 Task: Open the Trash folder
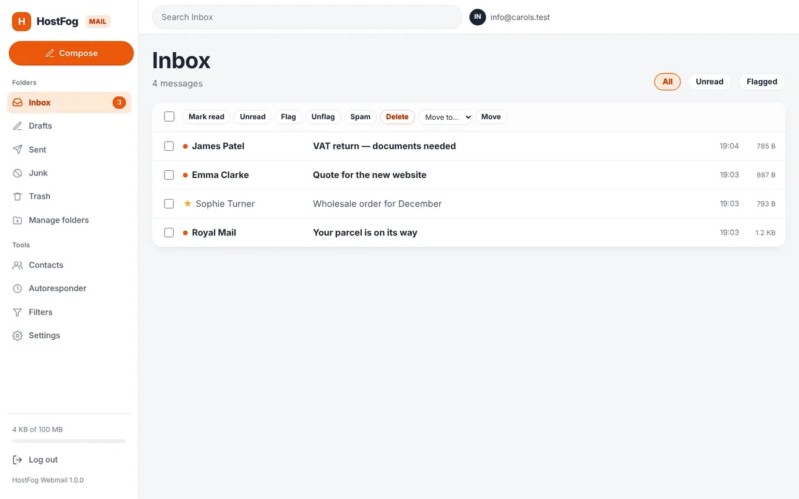69,197
